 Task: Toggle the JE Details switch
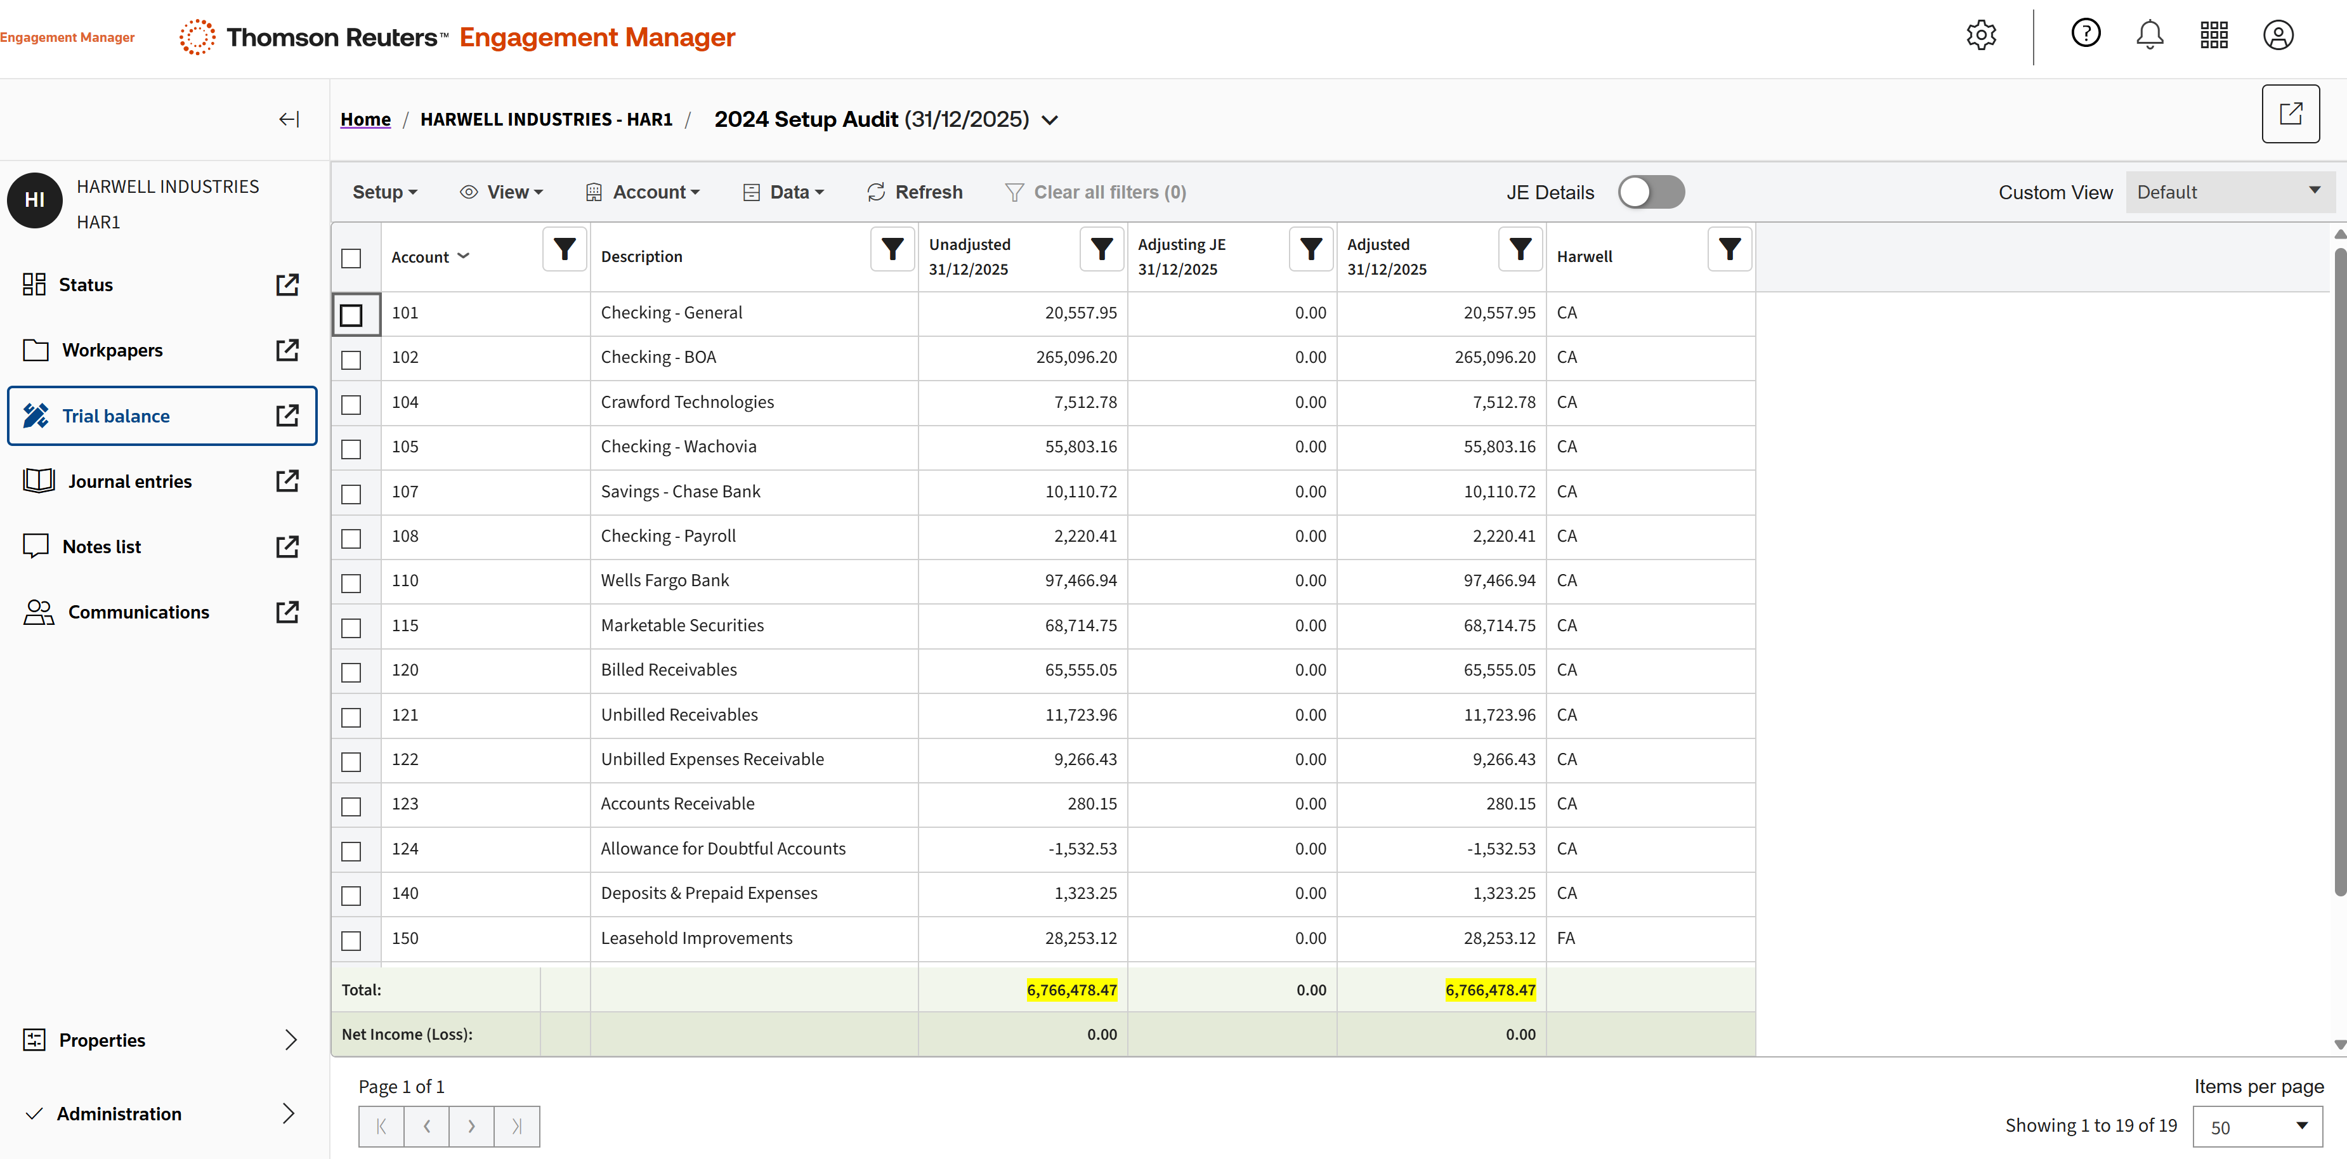[x=1651, y=192]
